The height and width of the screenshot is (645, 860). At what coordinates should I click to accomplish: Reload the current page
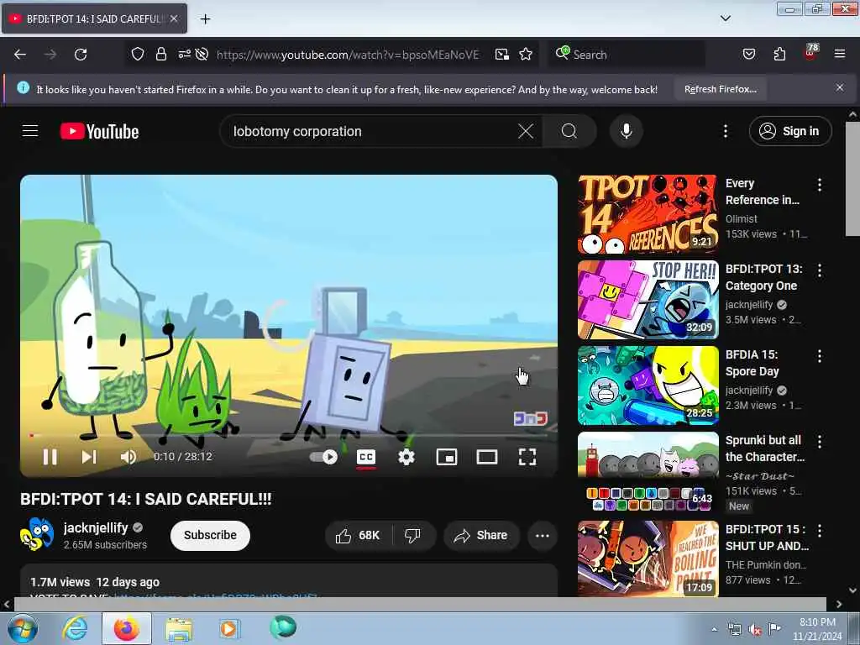pyautogui.click(x=81, y=55)
